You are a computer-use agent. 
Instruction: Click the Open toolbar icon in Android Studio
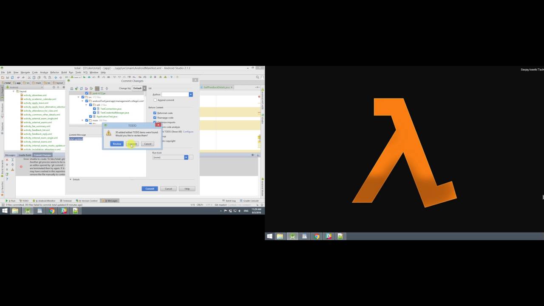[3, 77]
